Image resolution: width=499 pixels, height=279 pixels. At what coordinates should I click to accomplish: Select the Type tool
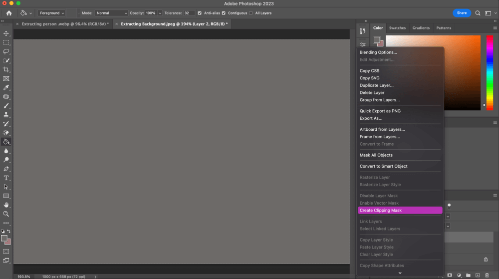pyautogui.click(x=6, y=178)
